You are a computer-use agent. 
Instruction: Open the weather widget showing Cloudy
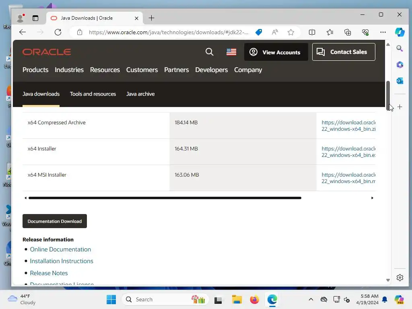tap(22, 299)
